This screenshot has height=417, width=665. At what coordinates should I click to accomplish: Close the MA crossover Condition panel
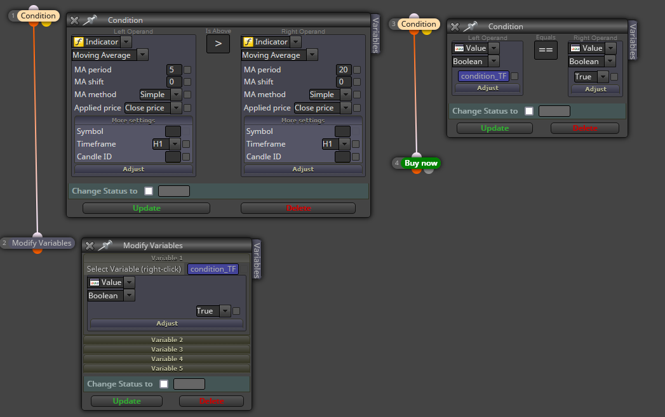click(74, 20)
